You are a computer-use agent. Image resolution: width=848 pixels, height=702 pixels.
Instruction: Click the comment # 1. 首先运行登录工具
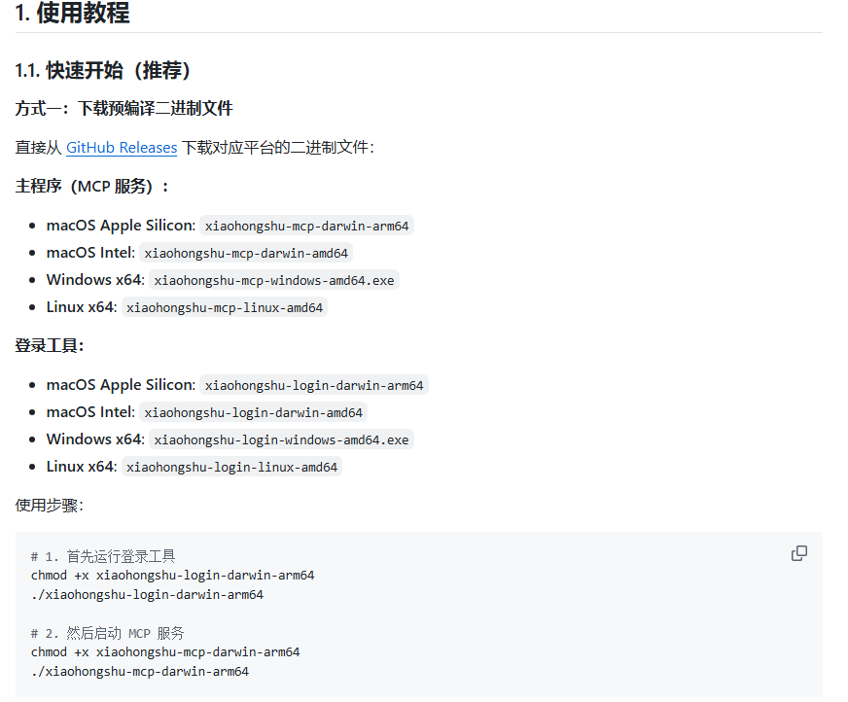click(x=103, y=556)
